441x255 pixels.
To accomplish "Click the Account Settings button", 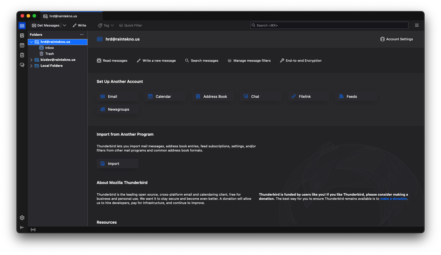I will [397, 39].
